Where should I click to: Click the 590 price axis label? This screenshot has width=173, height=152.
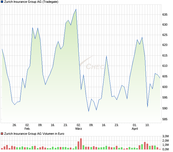pos(165,108)
